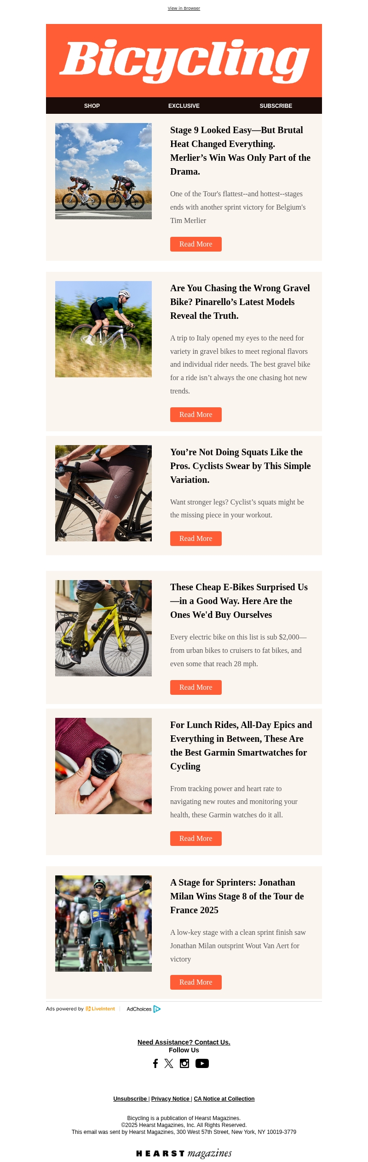Open Need Assistance? Contact Us link
This screenshot has width=368, height=1162.
click(184, 1042)
